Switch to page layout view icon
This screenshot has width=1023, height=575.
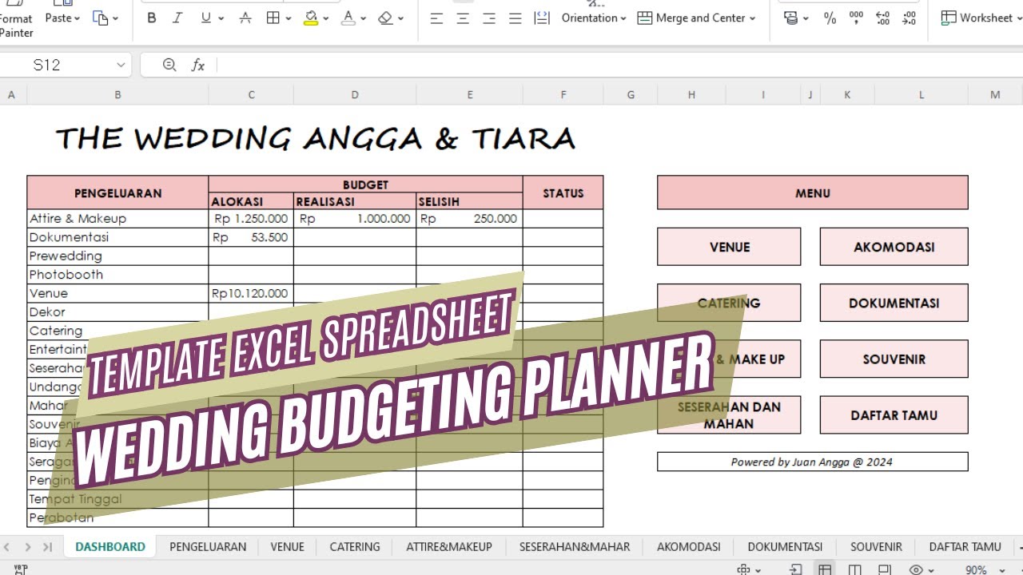tap(885, 569)
